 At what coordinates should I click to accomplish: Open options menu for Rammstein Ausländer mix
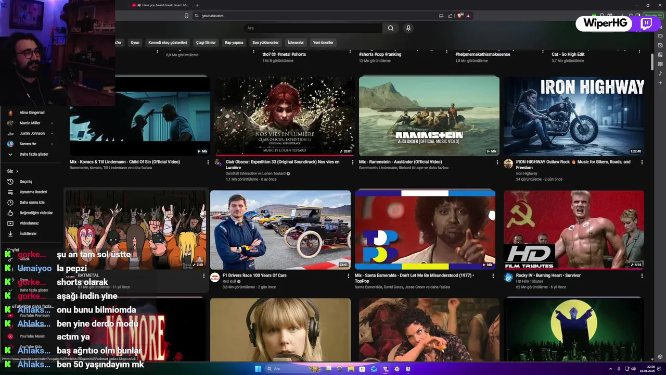tap(497, 162)
